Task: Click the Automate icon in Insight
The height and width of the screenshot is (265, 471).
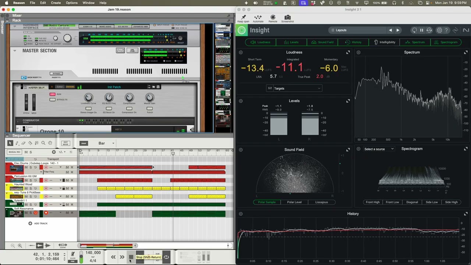Action: click(258, 18)
